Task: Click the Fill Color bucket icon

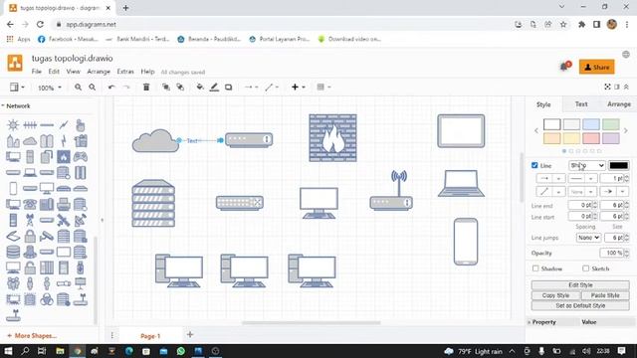Action: tap(200, 88)
